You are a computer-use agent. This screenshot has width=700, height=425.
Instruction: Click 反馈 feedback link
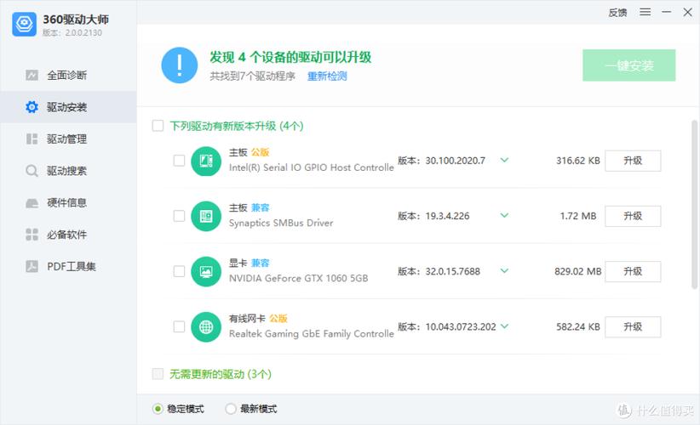618,13
